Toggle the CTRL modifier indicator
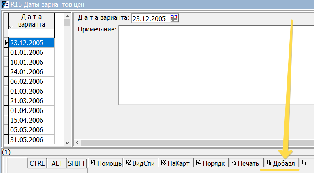The width and height of the screenshot is (314, 173). point(37,163)
